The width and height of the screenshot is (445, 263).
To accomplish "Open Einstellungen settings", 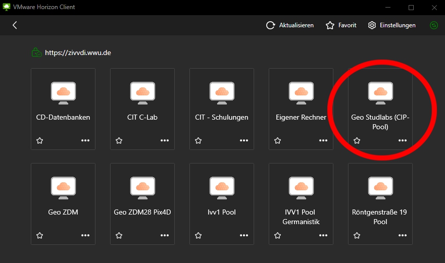I will coord(391,25).
